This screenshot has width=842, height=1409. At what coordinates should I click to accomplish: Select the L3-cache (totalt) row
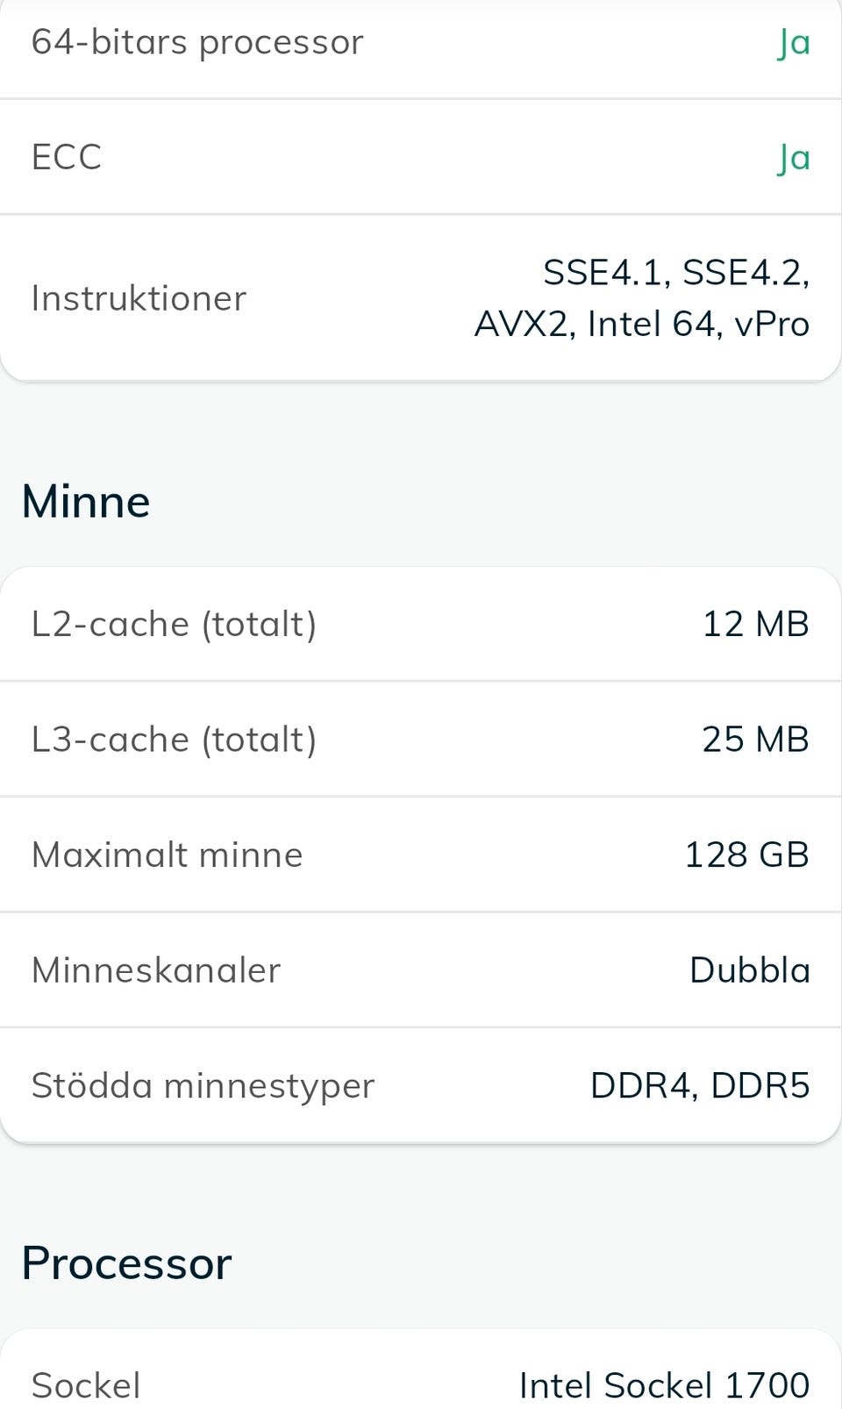click(421, 739)
